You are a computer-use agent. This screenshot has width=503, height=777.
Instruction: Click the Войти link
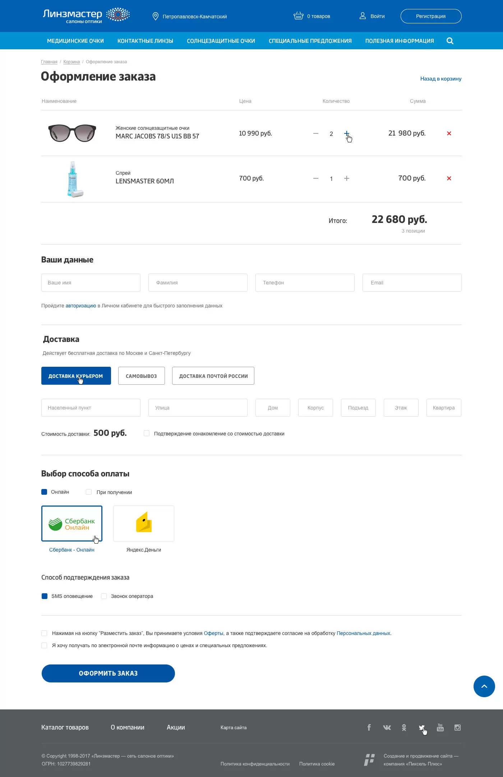click(x=378, y=16)
